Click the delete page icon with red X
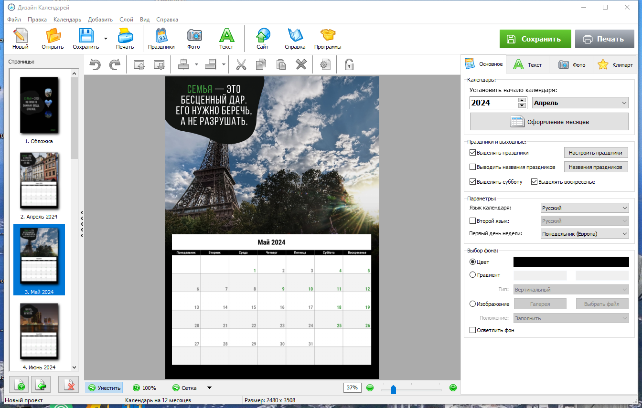The width and height of the screenshot is (642, 408). tap(68, 385)
